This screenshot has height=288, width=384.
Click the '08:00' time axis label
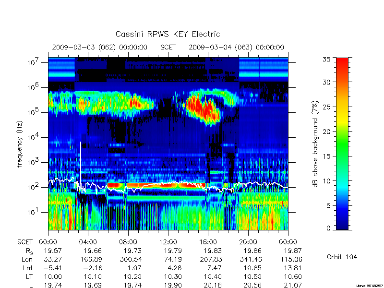128,242
